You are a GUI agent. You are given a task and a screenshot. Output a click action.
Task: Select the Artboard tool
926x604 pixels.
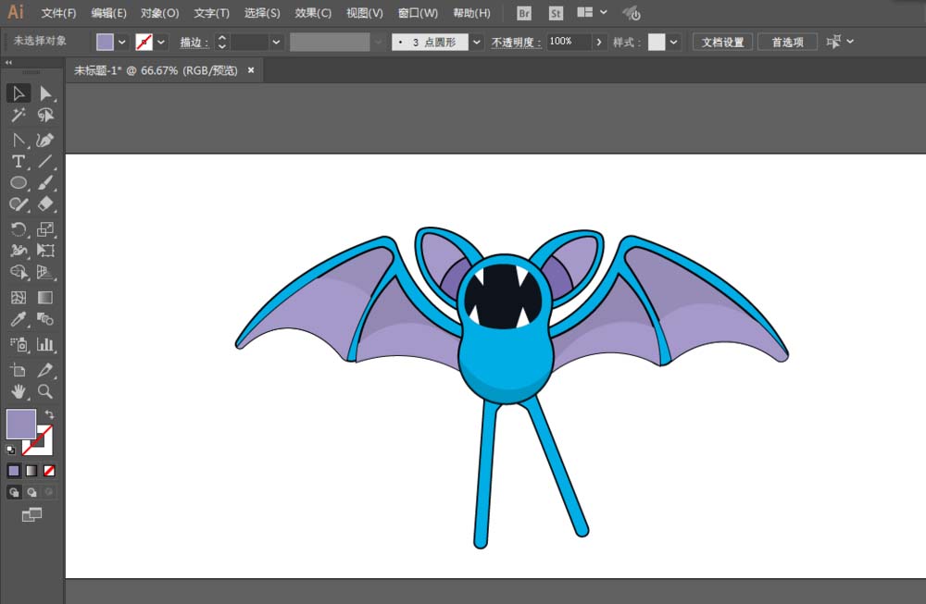(19, 370)
